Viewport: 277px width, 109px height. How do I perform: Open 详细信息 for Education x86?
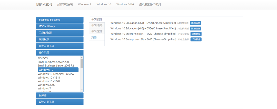tap(195, 29)
